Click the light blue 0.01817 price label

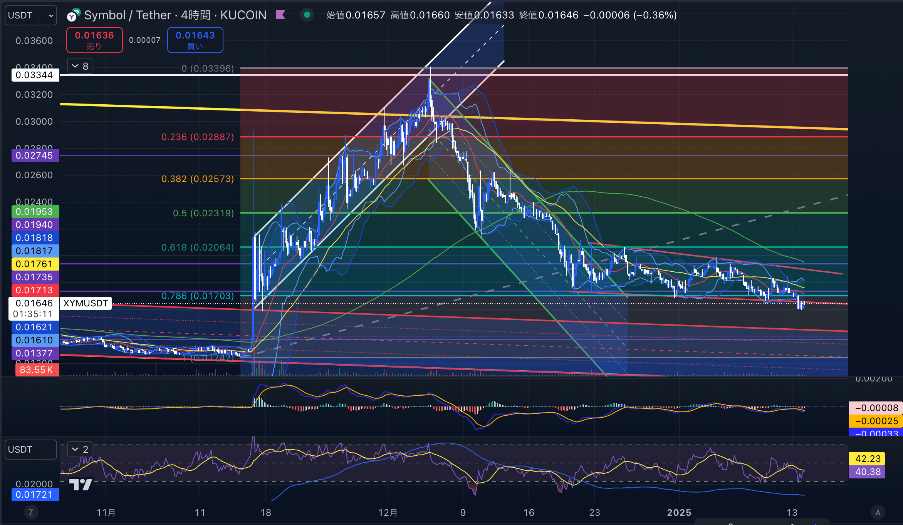click(x=35, y=251)
